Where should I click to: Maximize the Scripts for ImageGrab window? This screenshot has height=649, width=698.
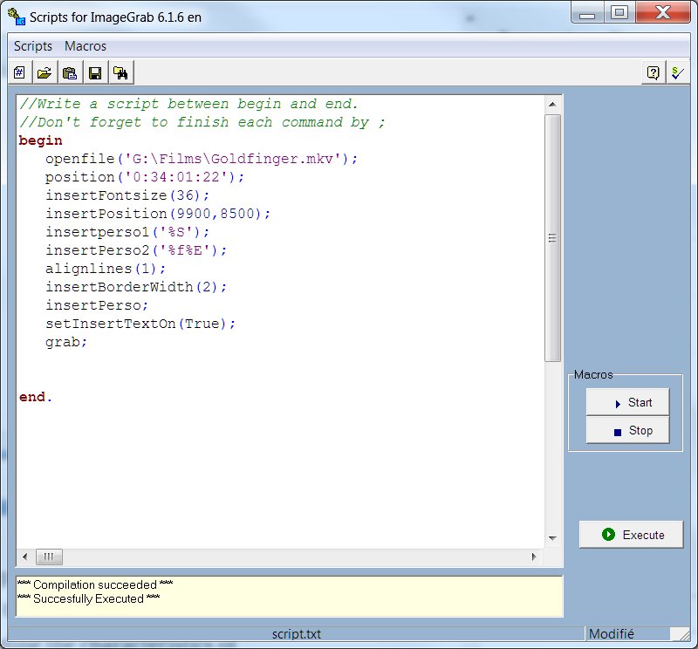(x=619, y=13)
